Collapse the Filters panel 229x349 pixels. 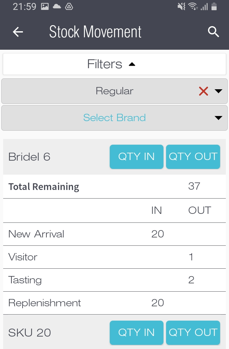pyautogui.click(x=114, y=64)
